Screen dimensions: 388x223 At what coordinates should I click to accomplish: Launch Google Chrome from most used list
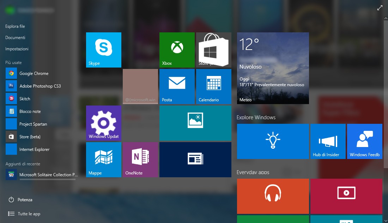34,74
